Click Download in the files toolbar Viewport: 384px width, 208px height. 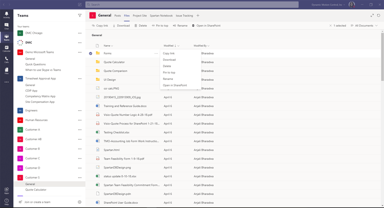pyautogui.click(x=121, y=26)
